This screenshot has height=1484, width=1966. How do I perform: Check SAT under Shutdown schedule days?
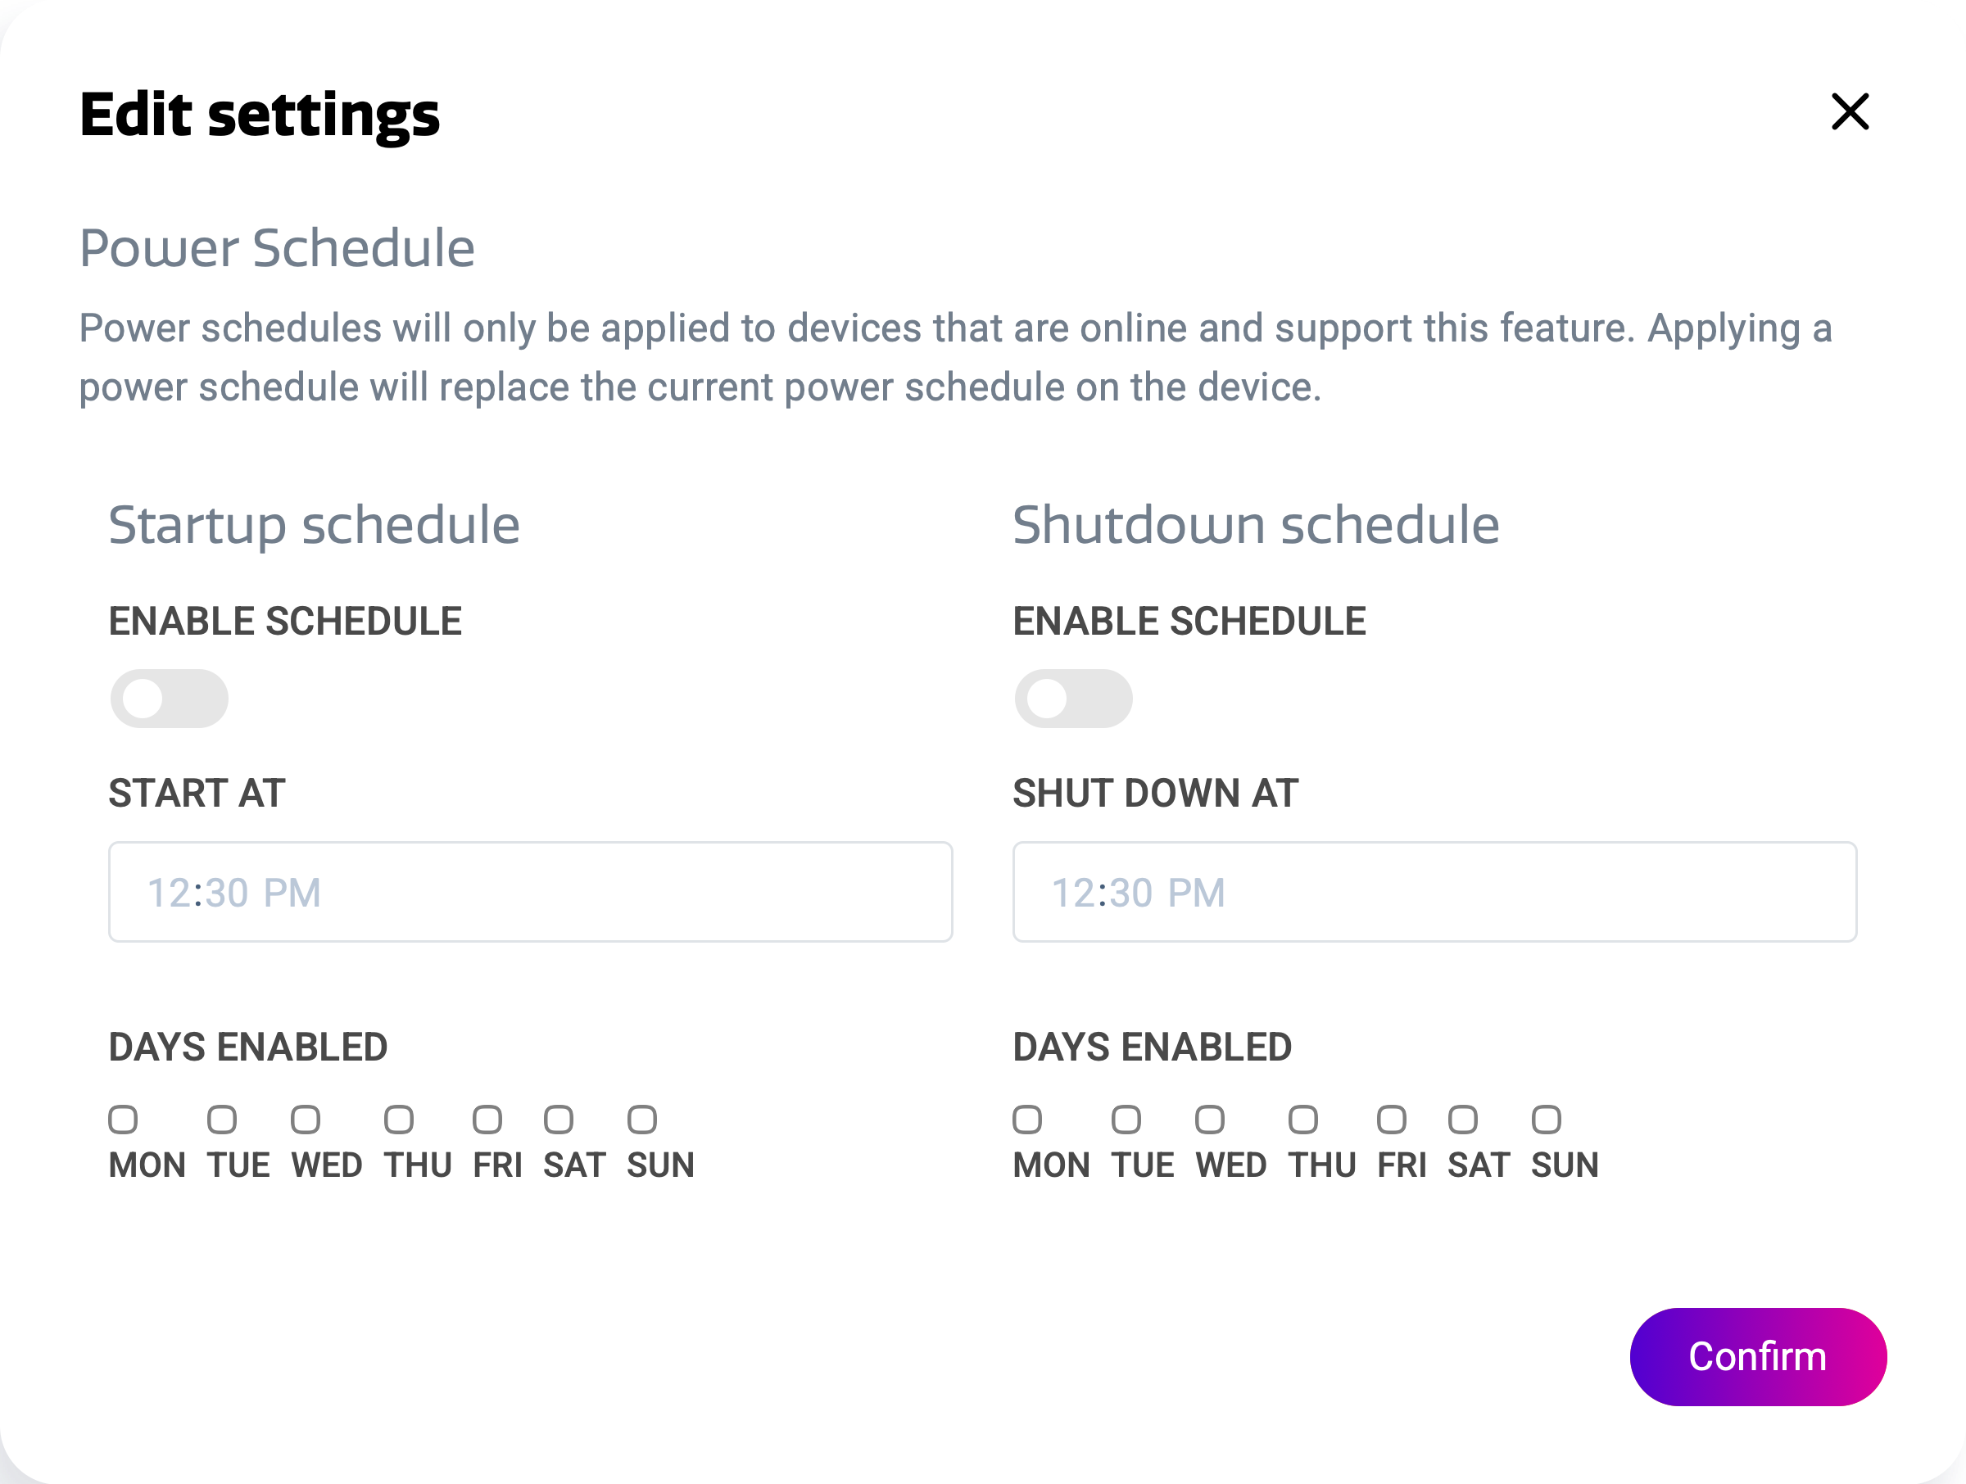click(x=1463, y=1120)
